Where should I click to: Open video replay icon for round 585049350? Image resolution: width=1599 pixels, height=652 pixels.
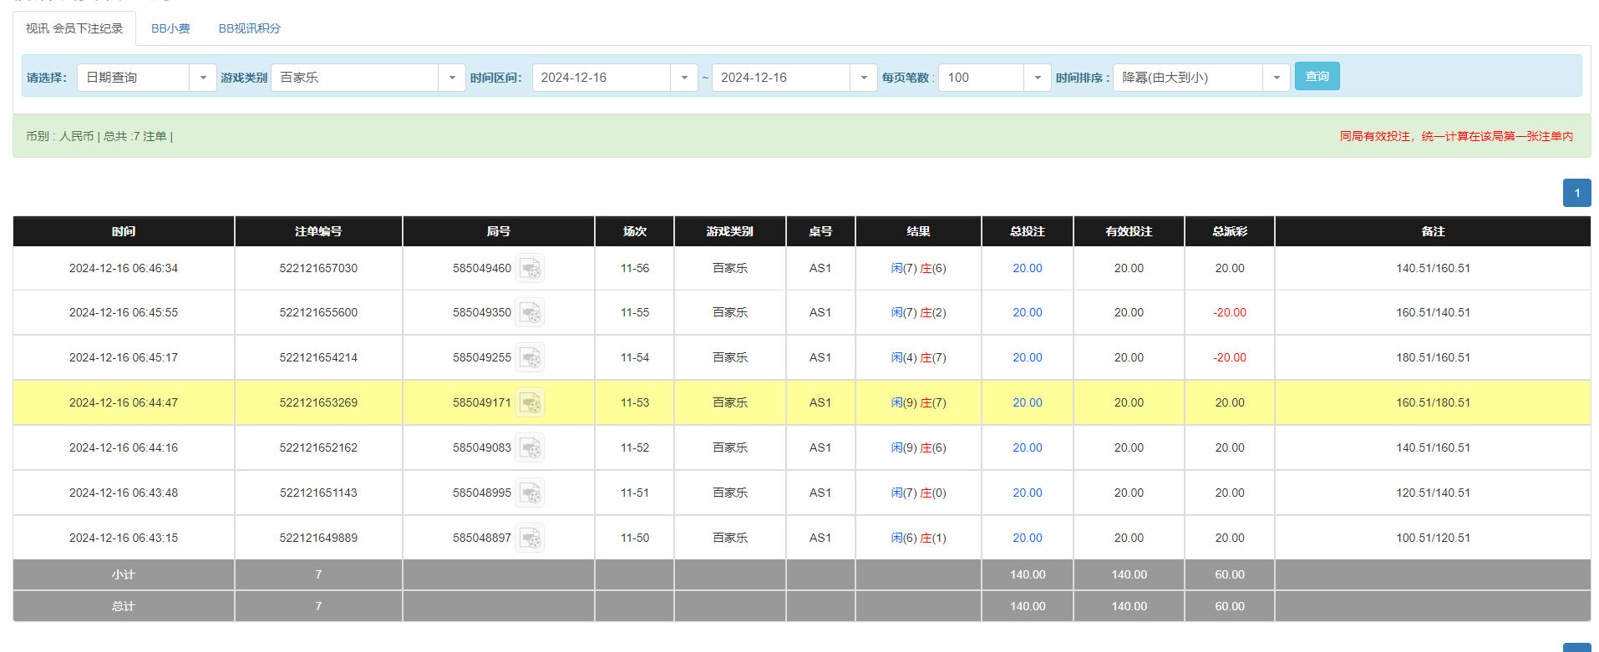(530, 313)
